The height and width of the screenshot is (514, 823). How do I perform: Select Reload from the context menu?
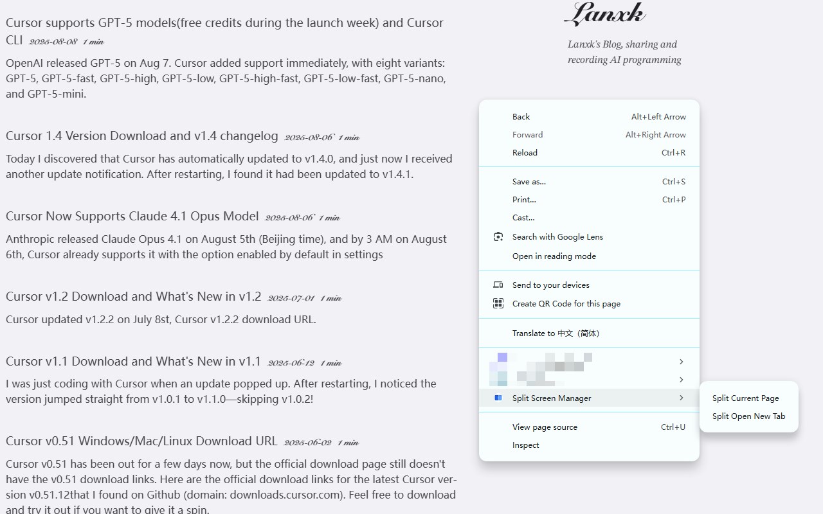589,152
